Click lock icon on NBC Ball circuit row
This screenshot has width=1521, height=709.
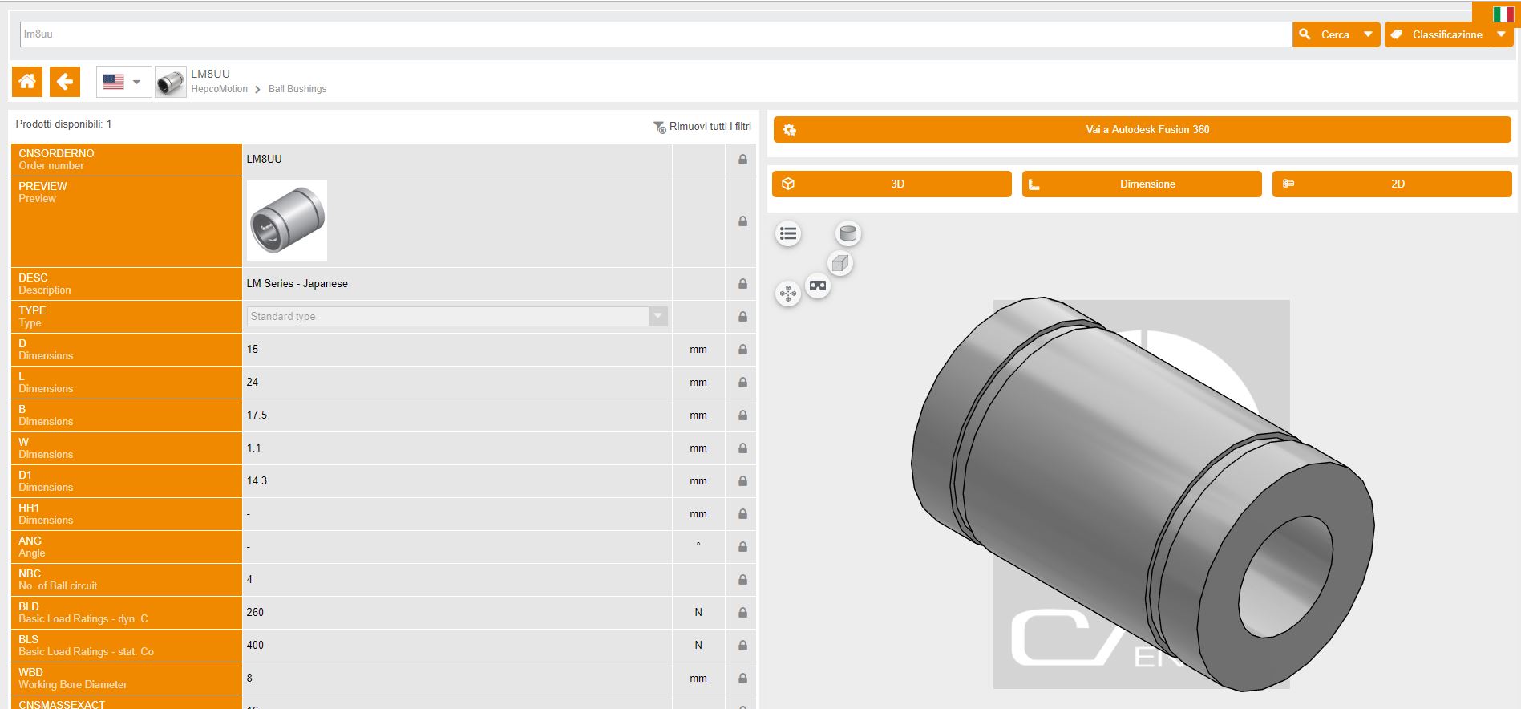coord(742,580)
